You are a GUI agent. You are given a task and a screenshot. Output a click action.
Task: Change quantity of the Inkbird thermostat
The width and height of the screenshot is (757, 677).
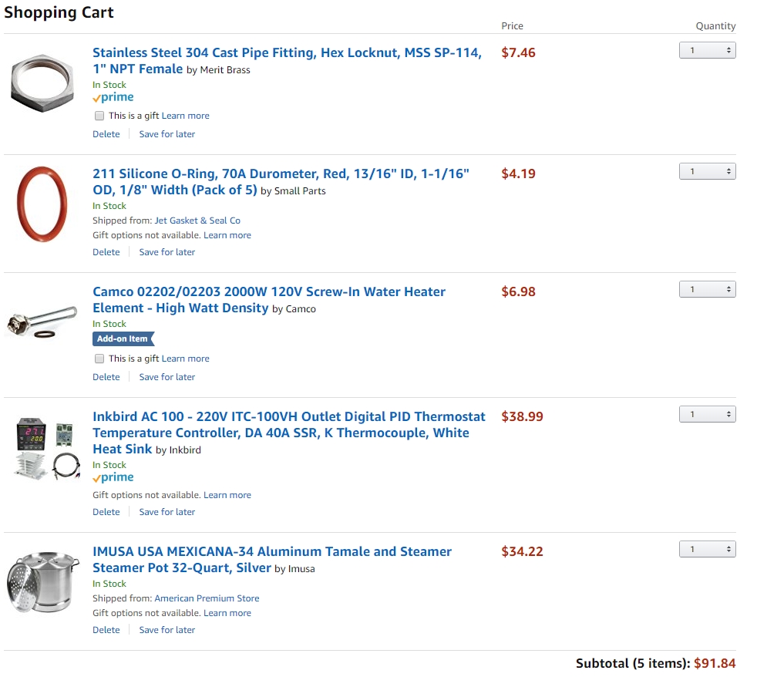[x=707, y=414]
